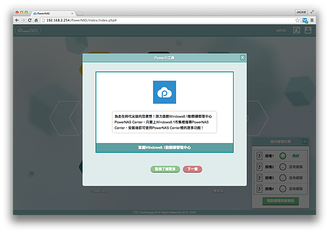Click the ITE2 Technology copyright footer text
This screenshot has width=329, height=233.
(x=164, y=213)
